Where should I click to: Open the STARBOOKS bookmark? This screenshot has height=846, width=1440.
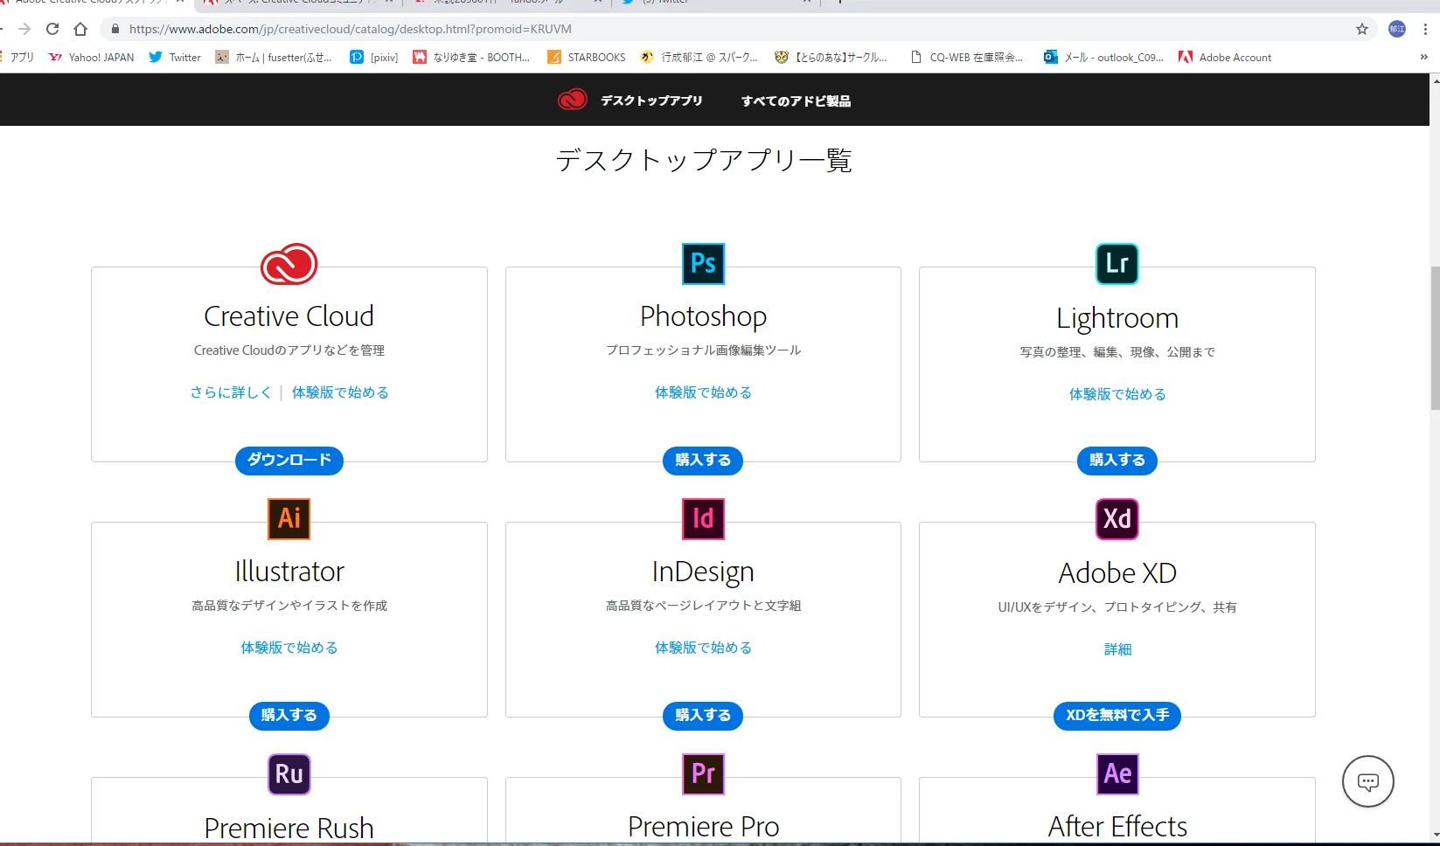pos(587,57)
